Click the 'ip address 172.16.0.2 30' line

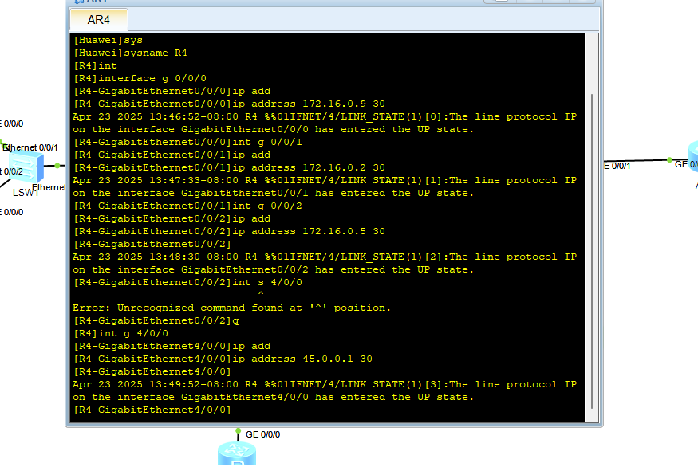click(x=229, y=167)
